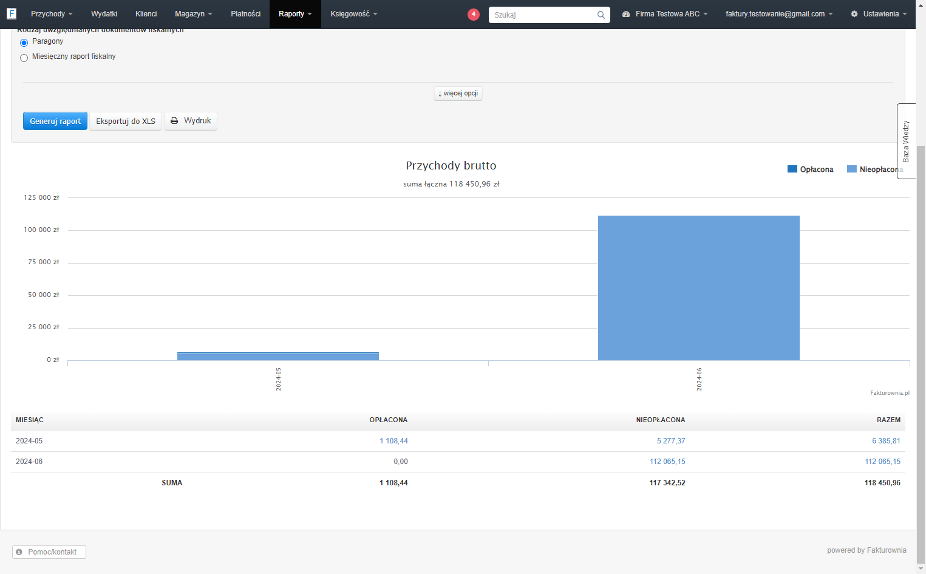Viewport: 926px width, 574px height.
Task: Open the Raporty dropdown menu
Action: coord(295,14)
